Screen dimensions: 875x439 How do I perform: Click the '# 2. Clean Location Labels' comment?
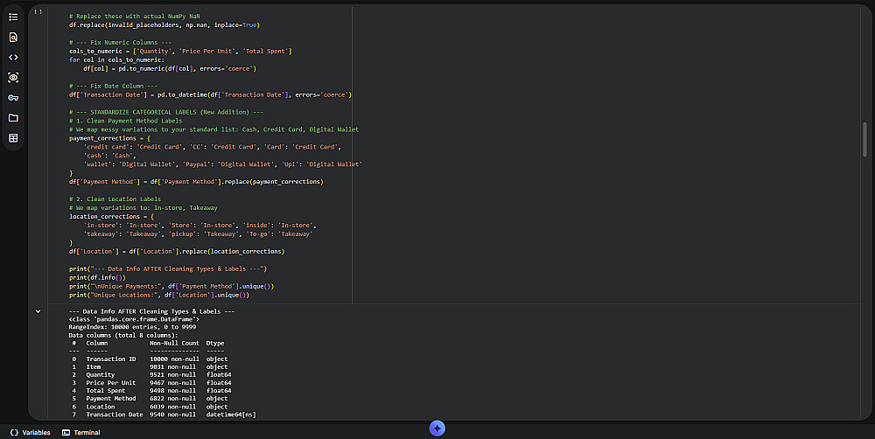click(115, 199)
